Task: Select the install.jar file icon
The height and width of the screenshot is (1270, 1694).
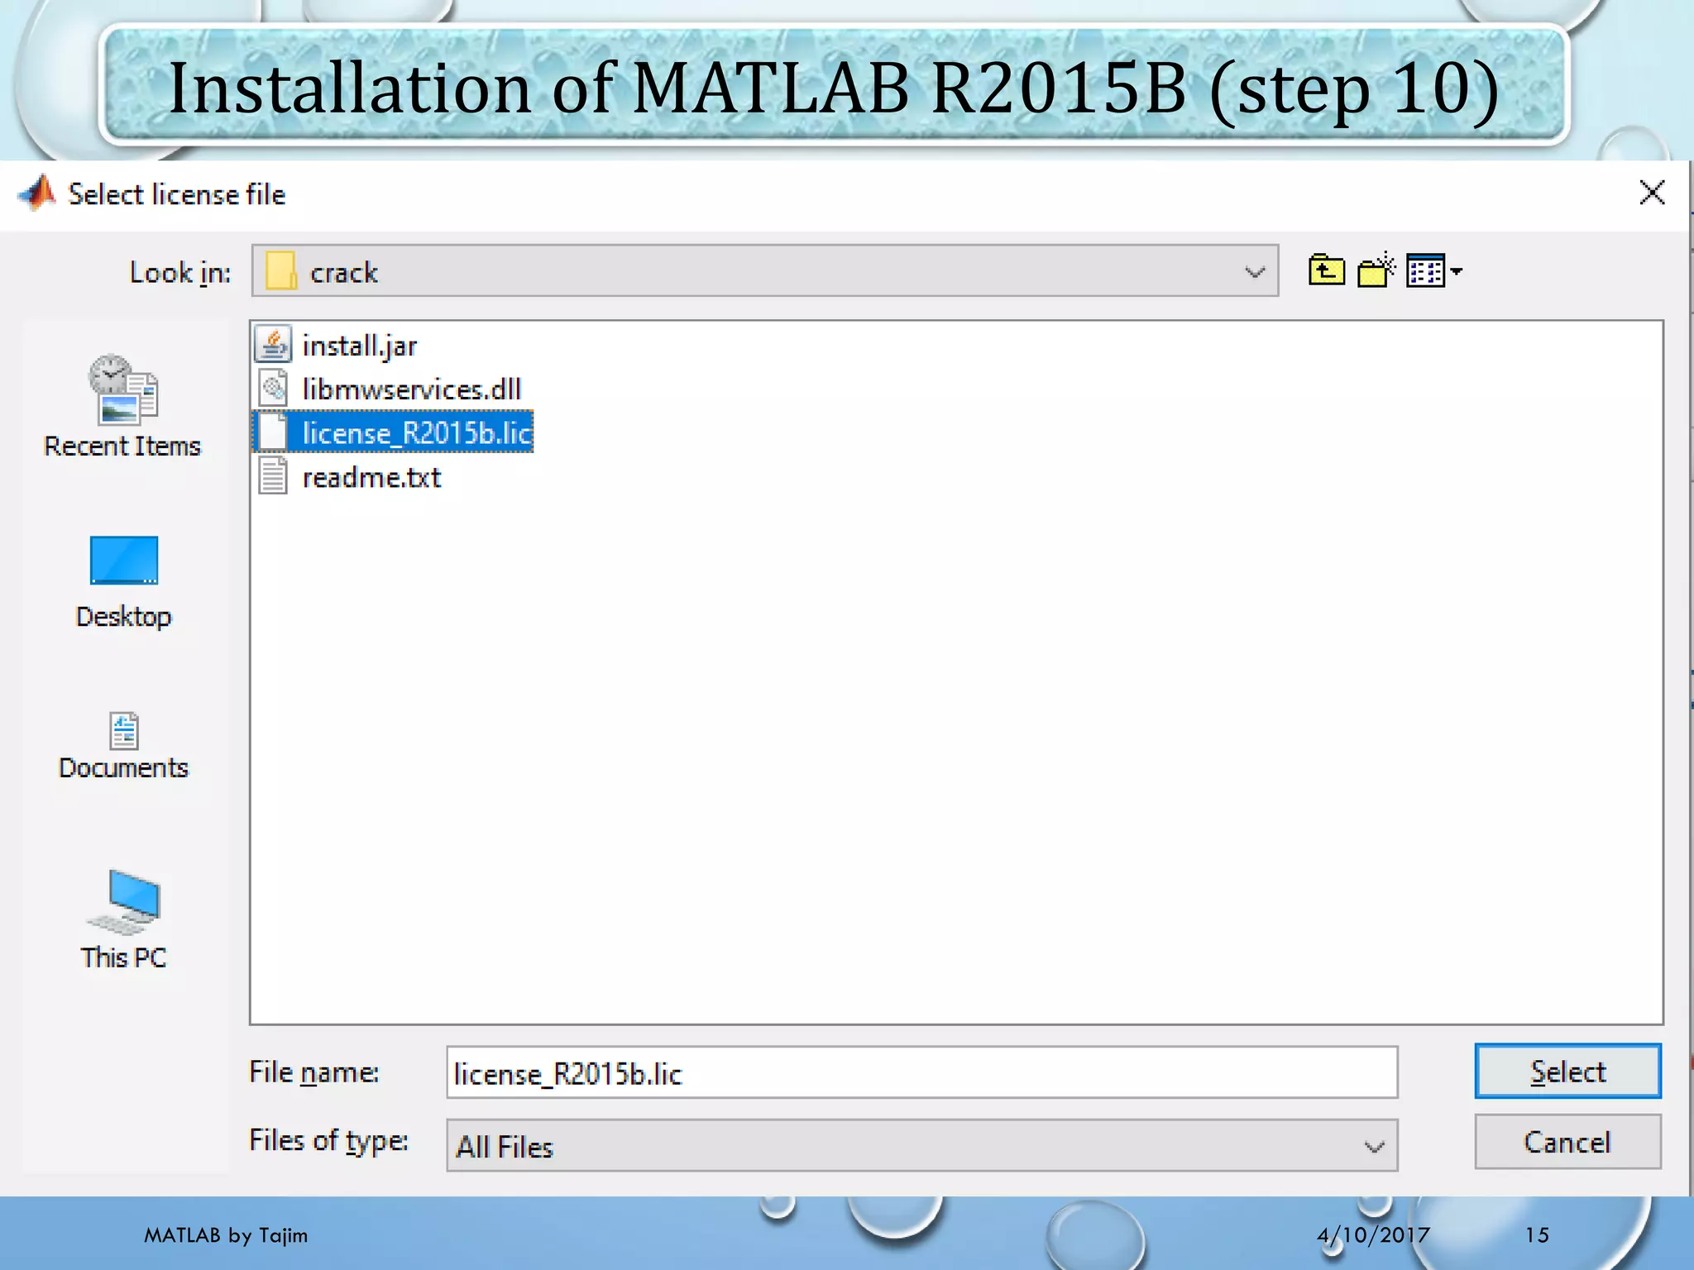Action: point(273,345)
